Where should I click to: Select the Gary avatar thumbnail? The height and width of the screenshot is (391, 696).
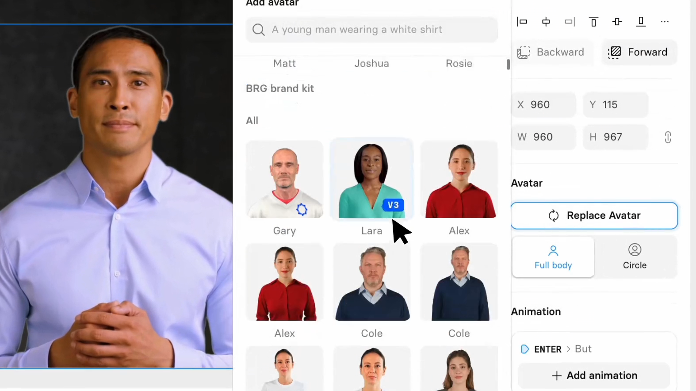click(x=284, y=180)
